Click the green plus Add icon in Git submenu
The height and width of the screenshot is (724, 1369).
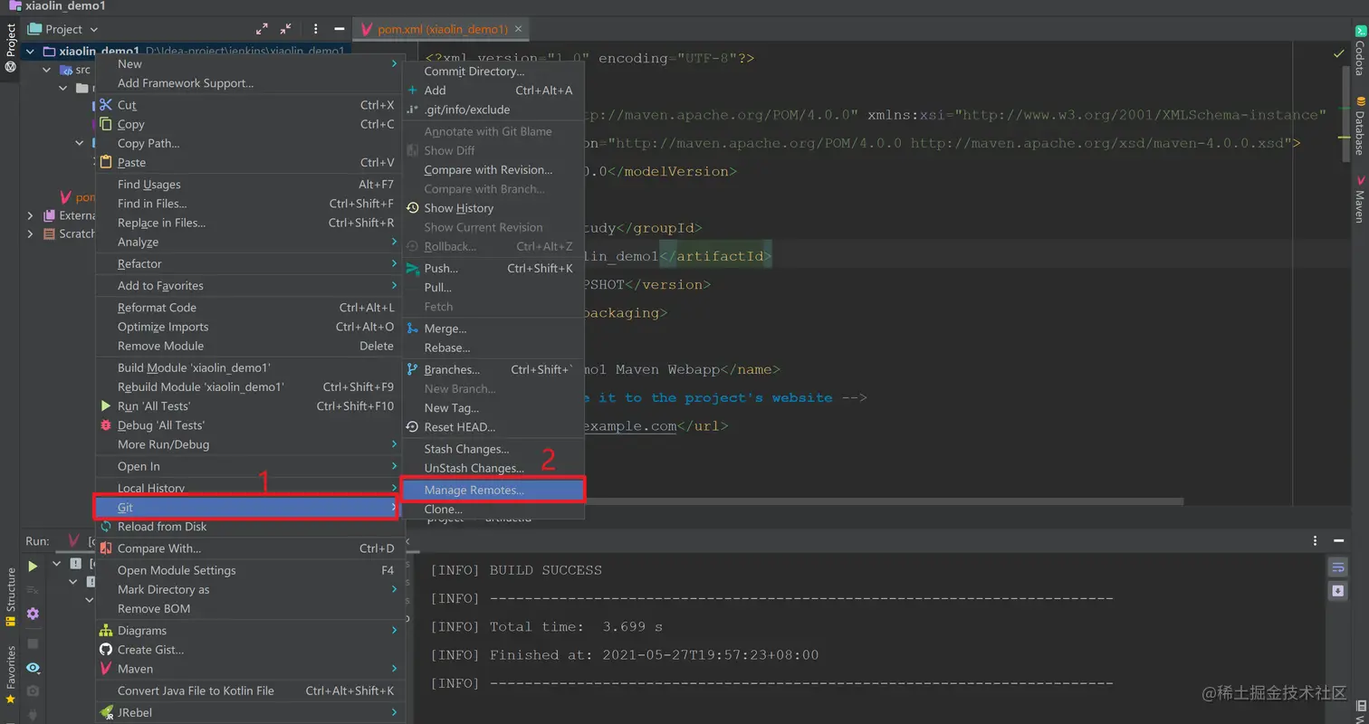(413, 90)
